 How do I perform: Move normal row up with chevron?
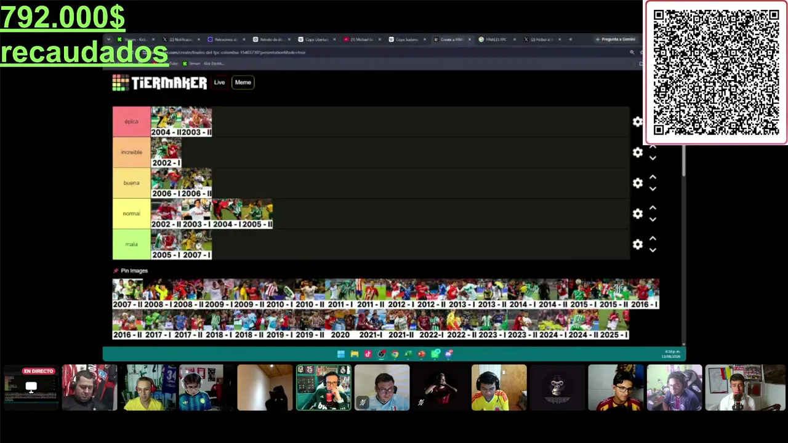653,209
